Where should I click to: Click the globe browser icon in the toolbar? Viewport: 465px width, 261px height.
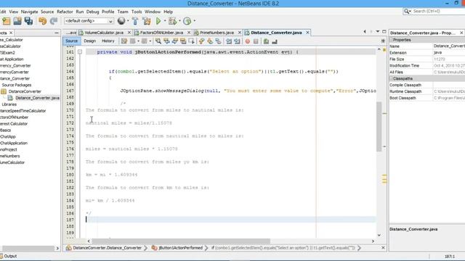[121, 21]
